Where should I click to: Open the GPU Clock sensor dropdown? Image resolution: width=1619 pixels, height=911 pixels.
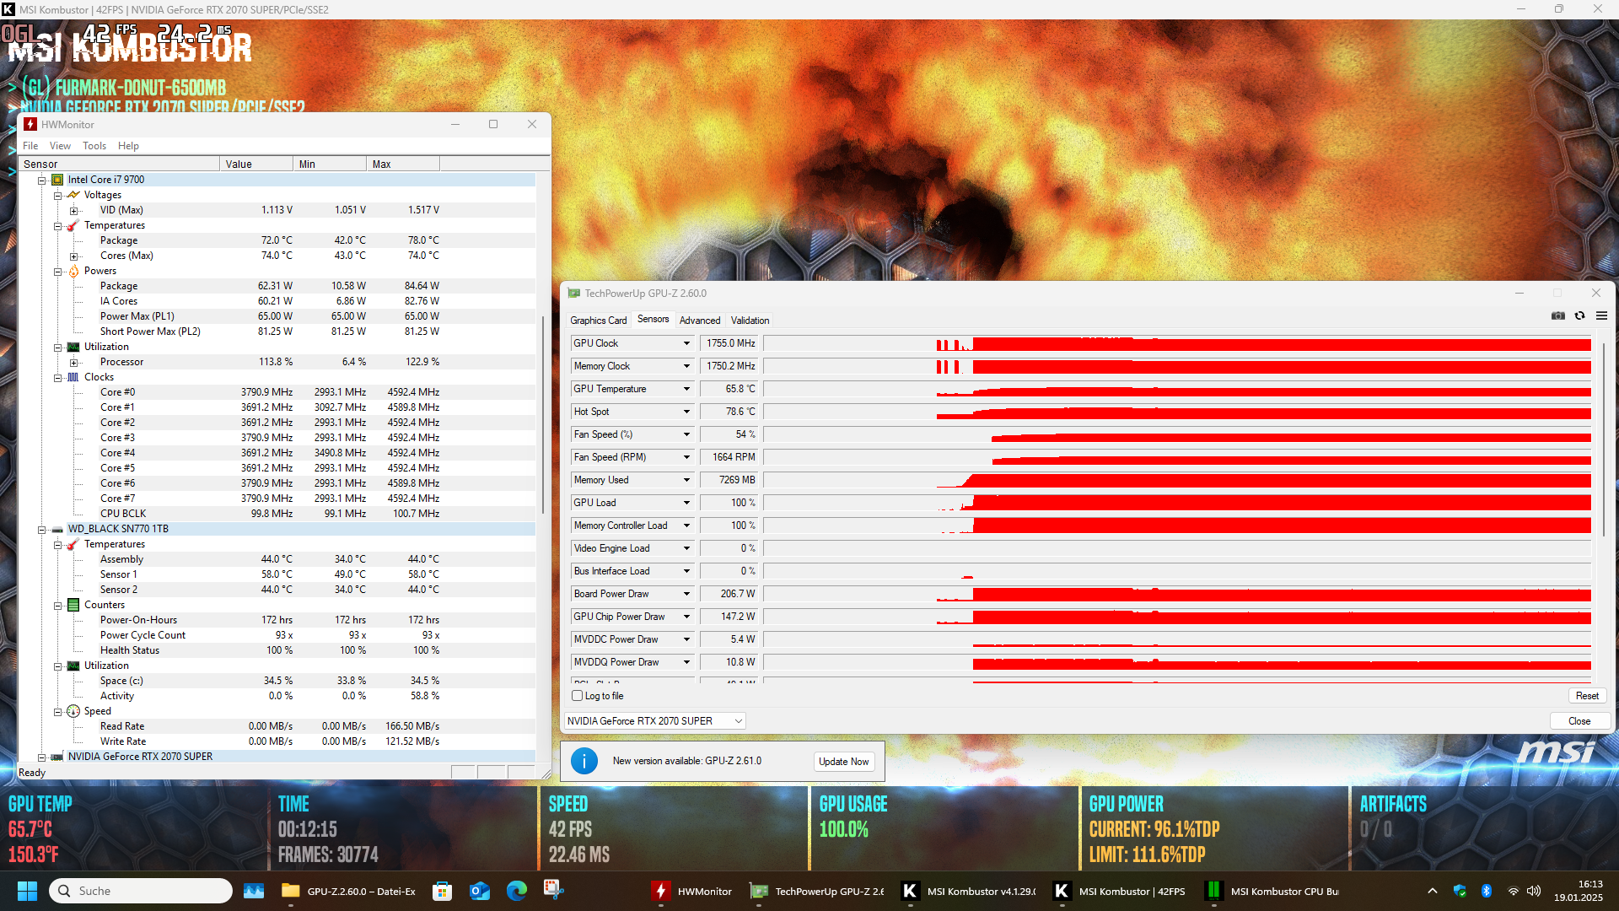(x=686, y=343)
